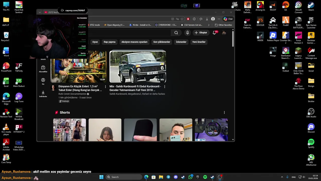Open Forza Horizon 5 desktop icon
The height and width of the screenshot is (181, 321).
point(298,38)
